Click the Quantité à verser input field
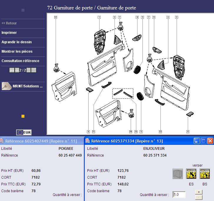Image resolution: width=214 pixels, height=201 pixels. tap(179, 195)
